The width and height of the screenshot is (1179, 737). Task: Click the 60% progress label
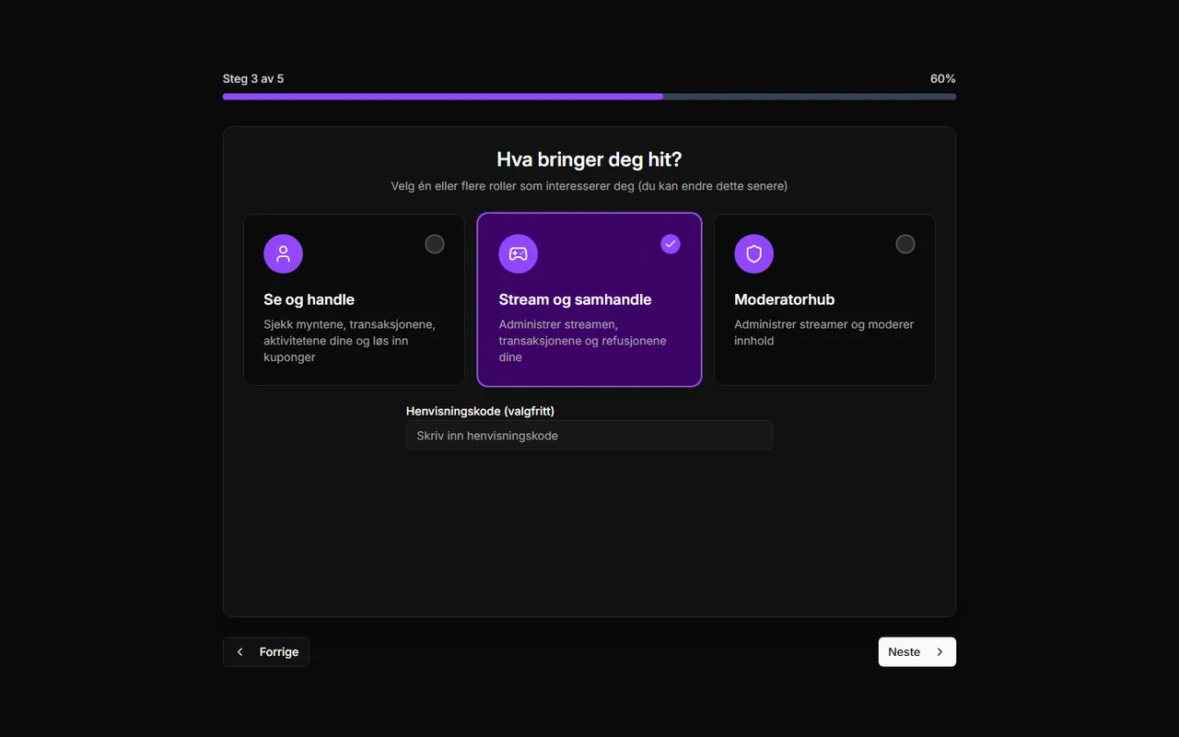coord(942,79)
